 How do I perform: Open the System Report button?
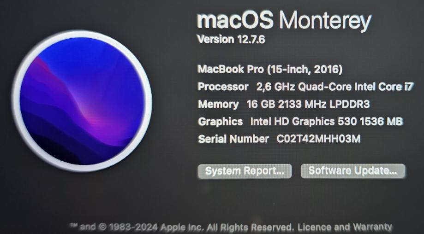coord(245,171)
